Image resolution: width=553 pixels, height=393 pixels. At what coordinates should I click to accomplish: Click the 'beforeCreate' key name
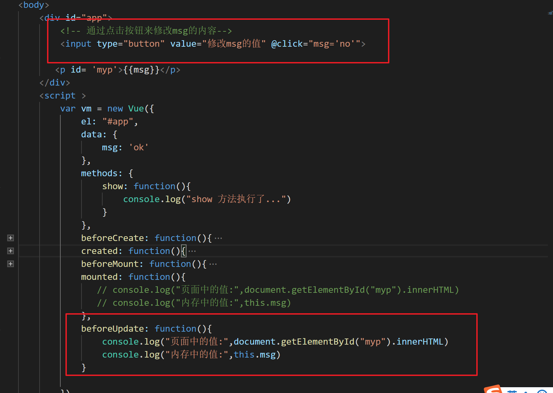113,238
